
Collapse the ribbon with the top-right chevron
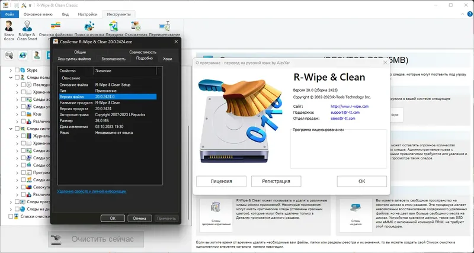coord(462,14)
